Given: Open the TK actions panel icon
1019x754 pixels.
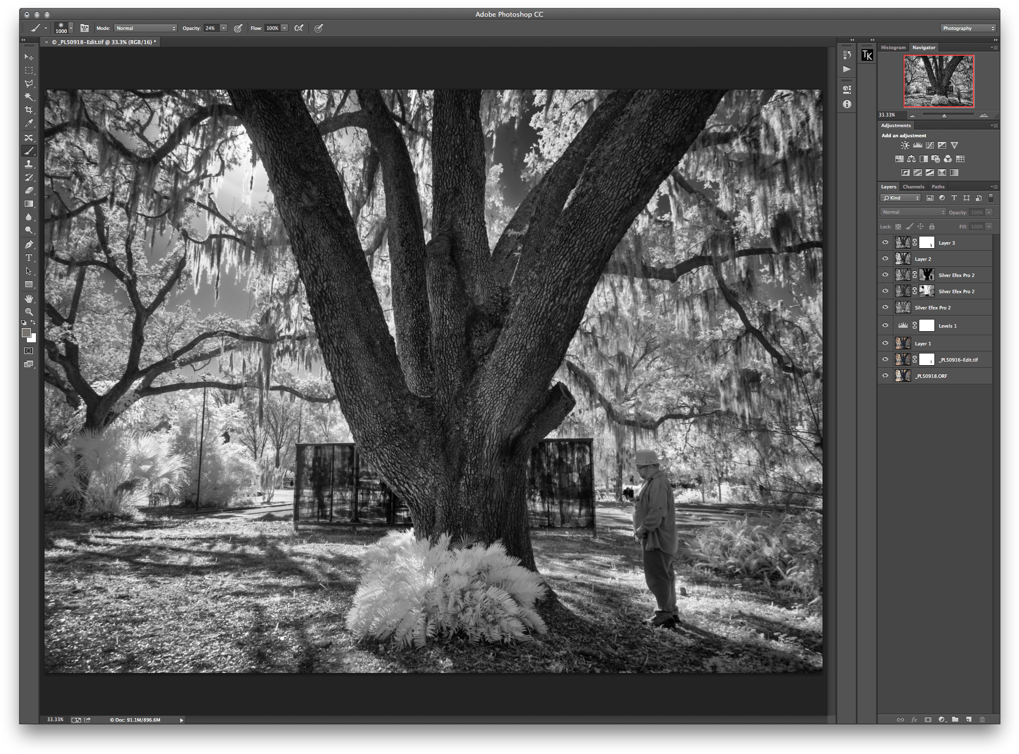Looking at the screenshot, I should tap(867, 56).
